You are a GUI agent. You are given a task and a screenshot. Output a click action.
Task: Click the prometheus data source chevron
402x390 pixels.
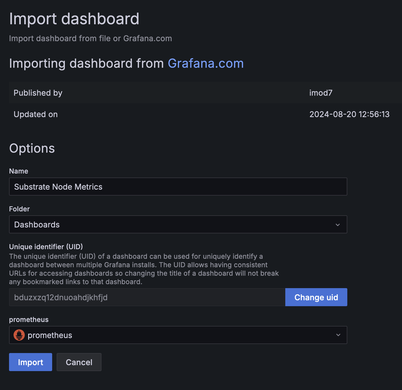coord(338,335)
